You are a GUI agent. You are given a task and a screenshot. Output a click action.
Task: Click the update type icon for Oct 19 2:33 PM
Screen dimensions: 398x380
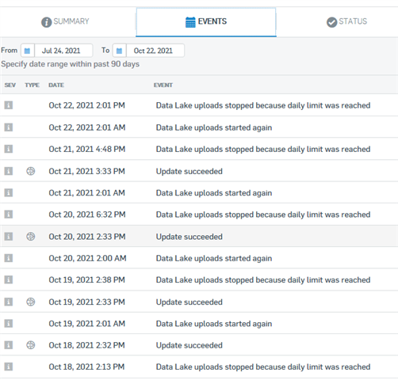(31, 302)
